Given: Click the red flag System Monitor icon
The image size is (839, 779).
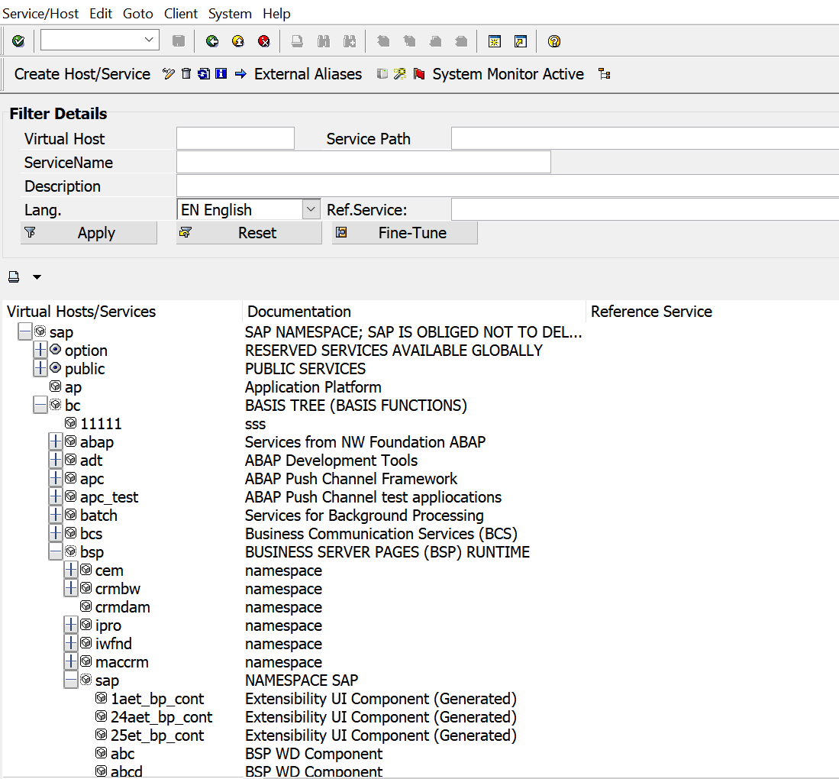Looking at the screenshot, I should 419,74.
